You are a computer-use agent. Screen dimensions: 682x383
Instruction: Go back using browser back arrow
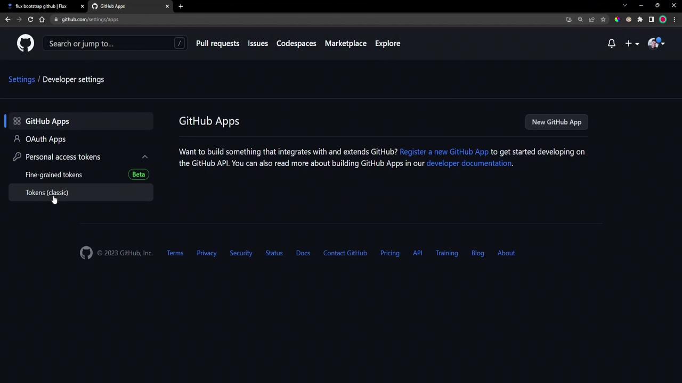coord(7,19)
